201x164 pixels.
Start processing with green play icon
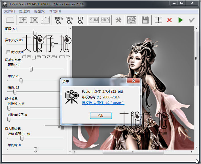coord(181,20)
